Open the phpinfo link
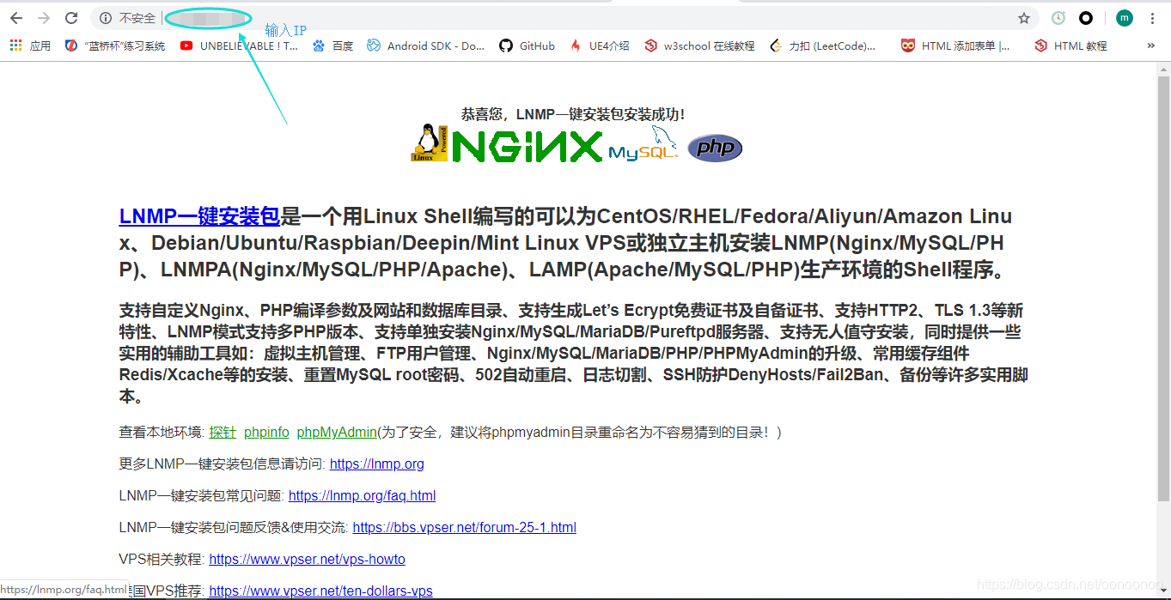 pos(266,433)
